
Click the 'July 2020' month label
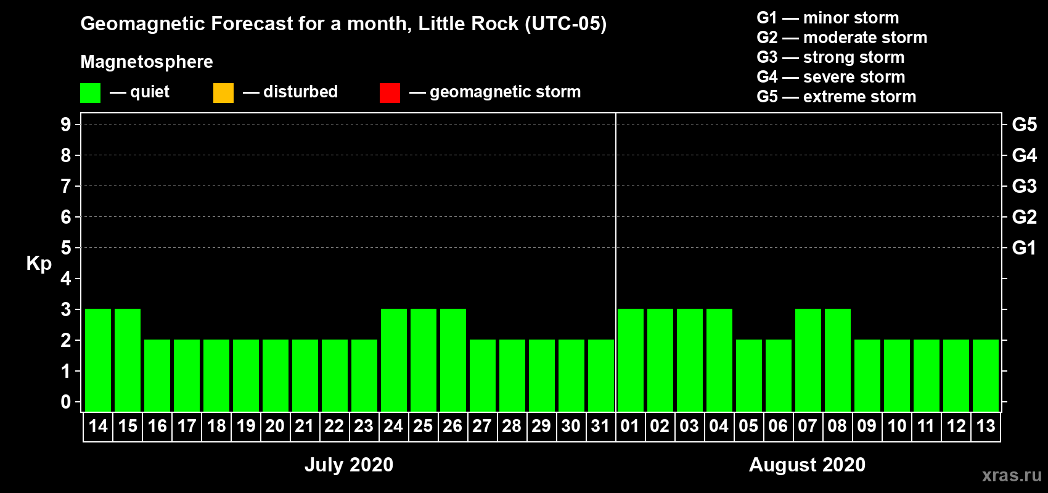point(349,465)
